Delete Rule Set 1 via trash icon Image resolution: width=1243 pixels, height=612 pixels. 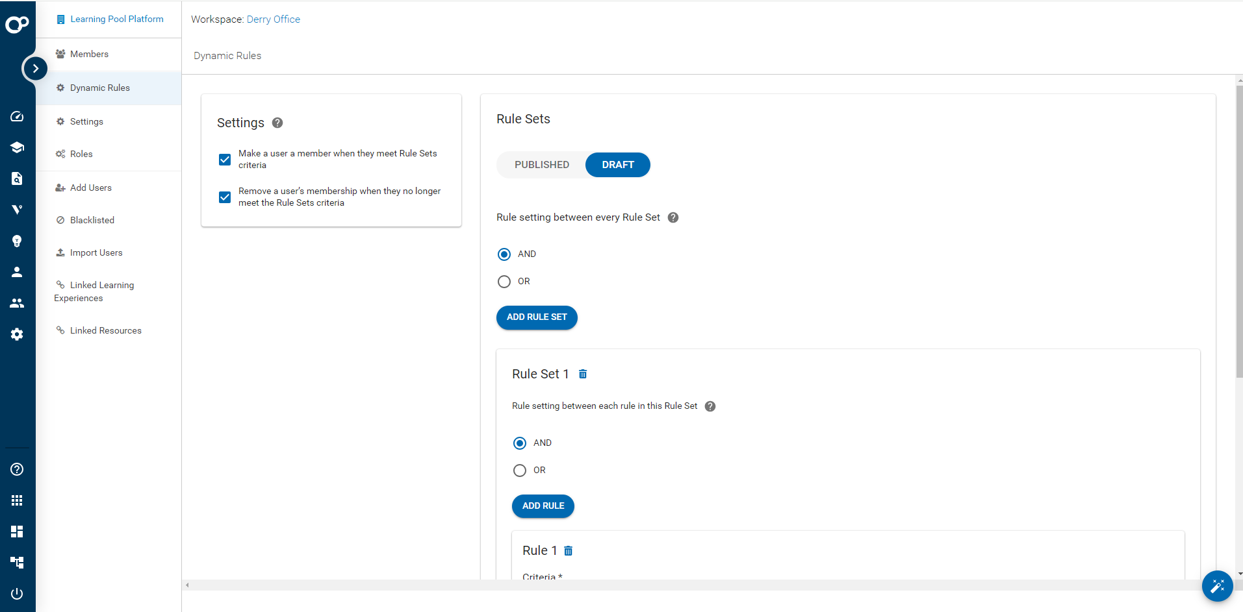click(x=583, y=374)
